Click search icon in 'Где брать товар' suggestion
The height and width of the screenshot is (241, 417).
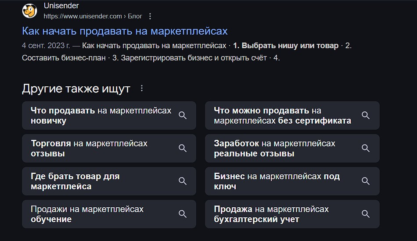(183, 181)
